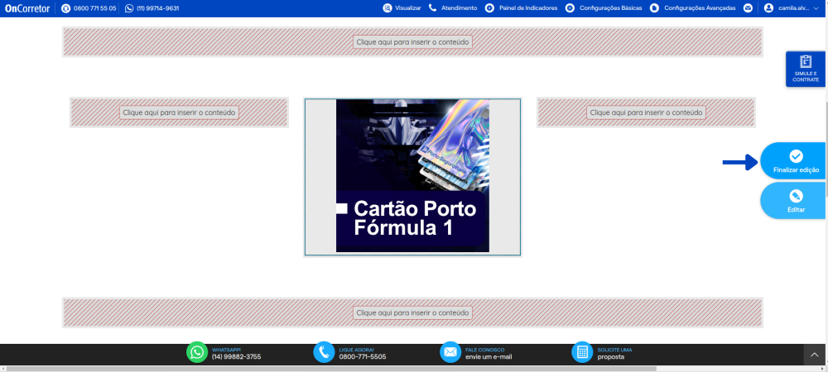This screenshot has width=828, height=372.
Task: Click the footer 0800-771-5505 number
Action: [363, 357]
